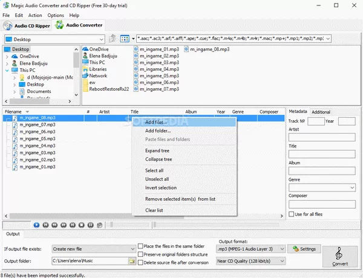
Task: Click the Stop playback button
Action: [x=82, y=225]
